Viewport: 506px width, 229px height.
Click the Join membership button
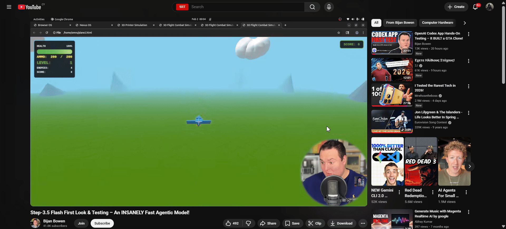point(81,223)
